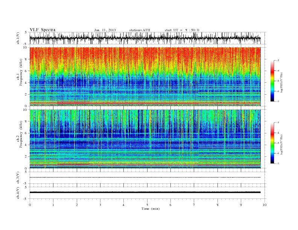Click the "5" tick on Time axis
This screenshot has height=230, width=298.
click(147, 205)
